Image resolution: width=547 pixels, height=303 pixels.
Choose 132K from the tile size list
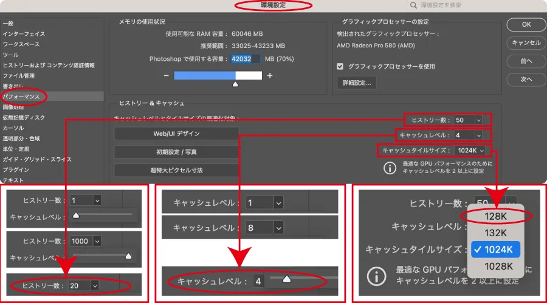[497, 233]
